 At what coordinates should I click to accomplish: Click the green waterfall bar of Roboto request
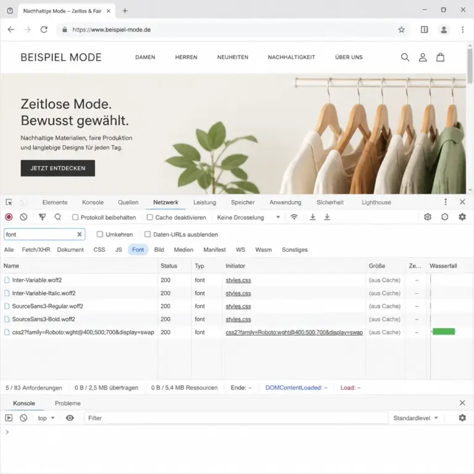[x=444, y=331]
